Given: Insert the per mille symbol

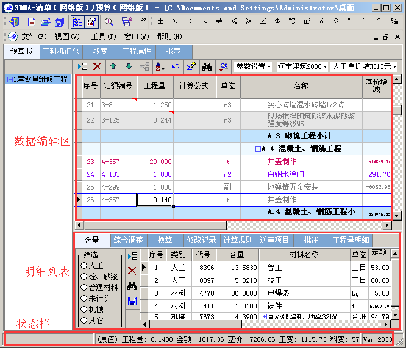Looking at the screenshot, I should 394,21.
